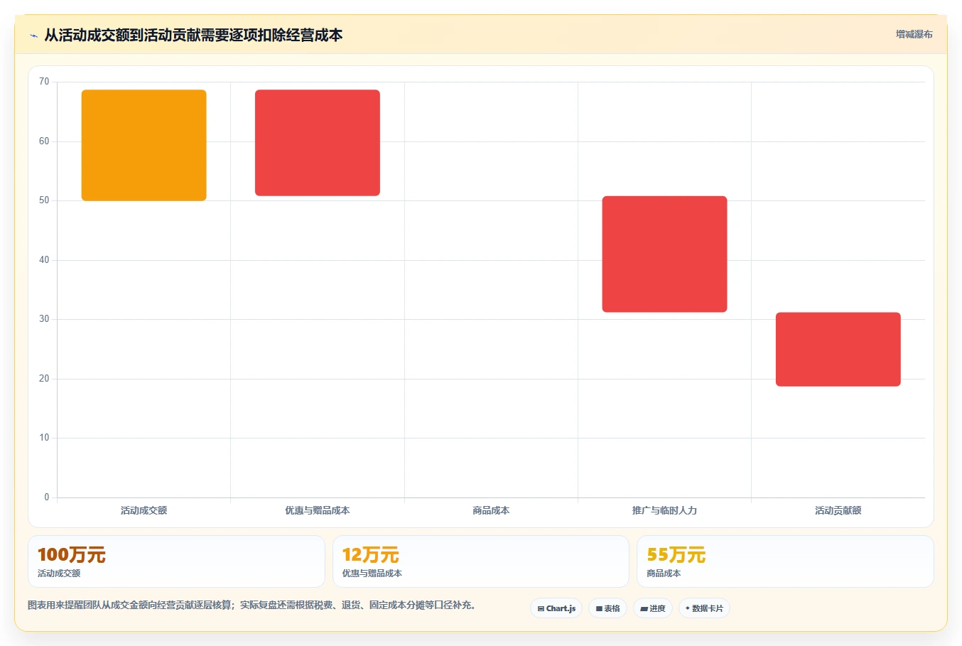
Task: Click the lightning icon before the title
Action: click(x=33, y=36)
